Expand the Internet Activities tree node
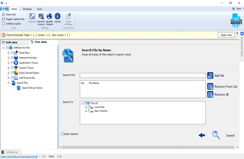Image resolution: width=244 pixels, height=159 pixels. click(9, 58)
